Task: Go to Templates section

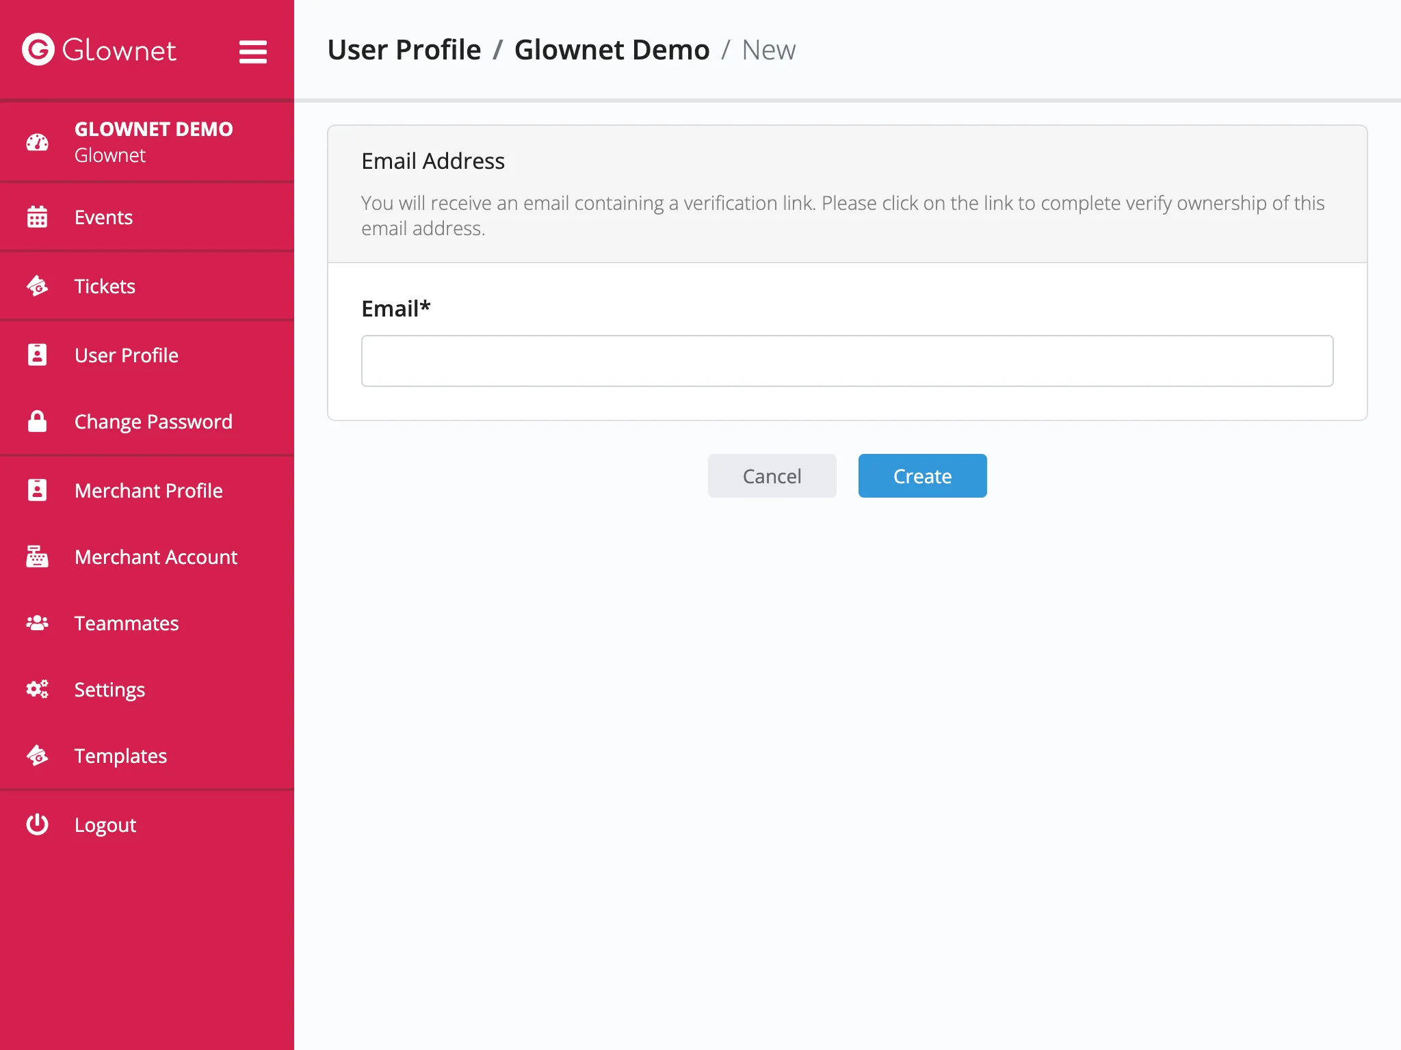Action: pos(147,756)
